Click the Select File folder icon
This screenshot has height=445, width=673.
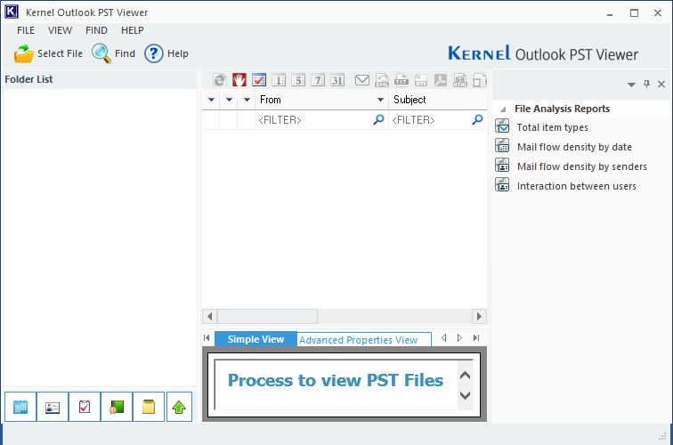tap(24, 53)
